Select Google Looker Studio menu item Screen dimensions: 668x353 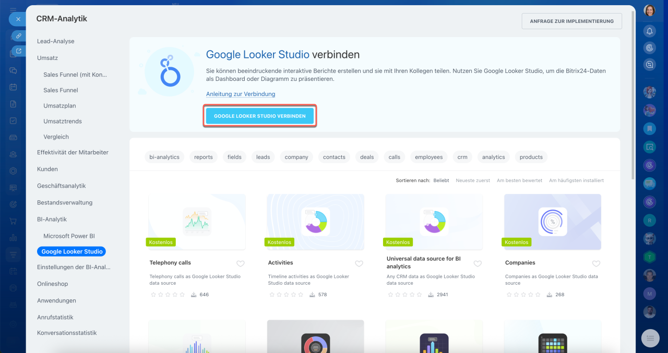coord(71,251)
